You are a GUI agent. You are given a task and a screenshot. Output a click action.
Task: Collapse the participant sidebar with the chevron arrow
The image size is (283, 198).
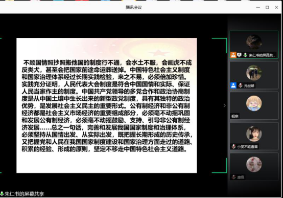tap(225, 105)
